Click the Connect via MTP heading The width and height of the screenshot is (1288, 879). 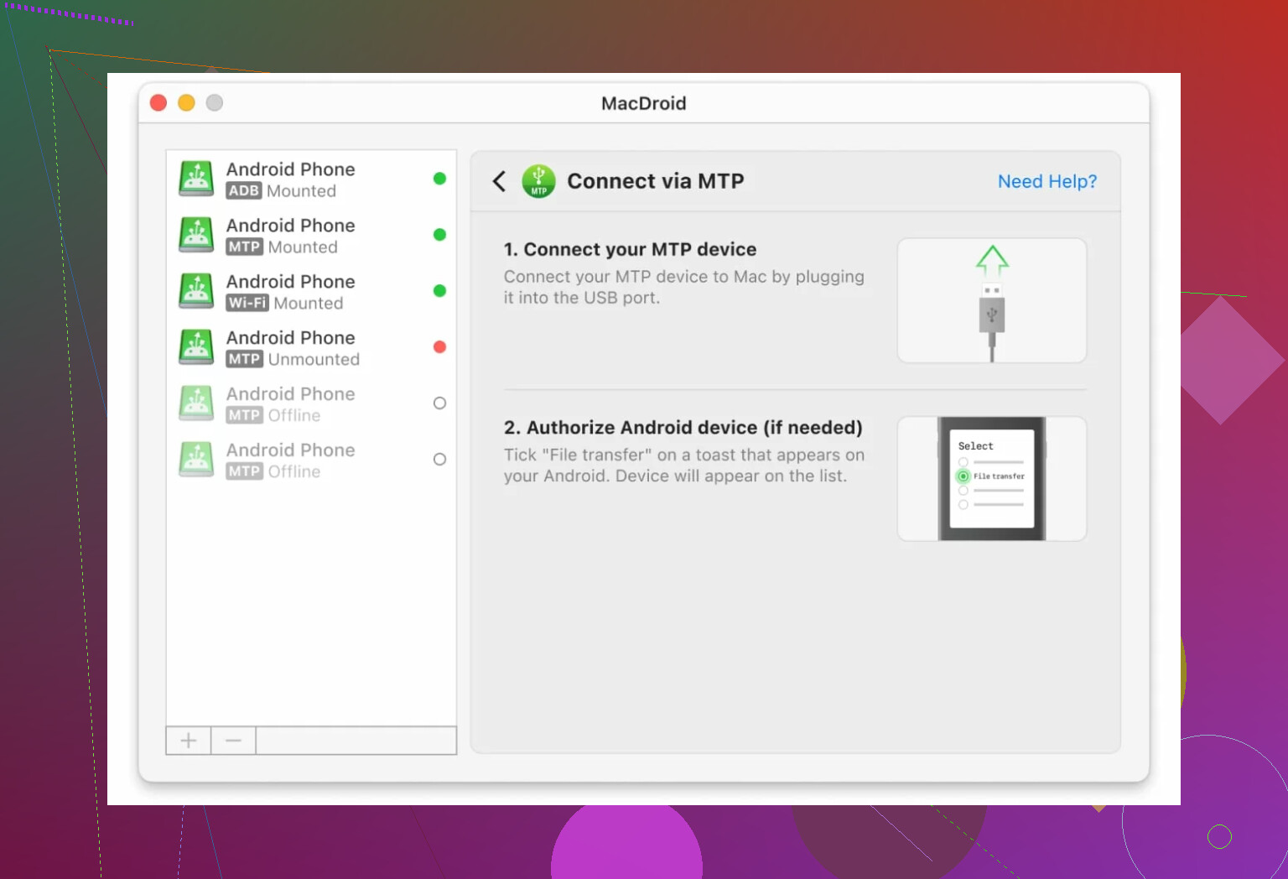coord(656,181)
